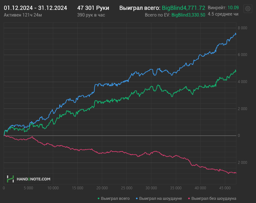The image size is (256, 203).
Task: Click the '390 рук в час' label
Action: point(91,15)
